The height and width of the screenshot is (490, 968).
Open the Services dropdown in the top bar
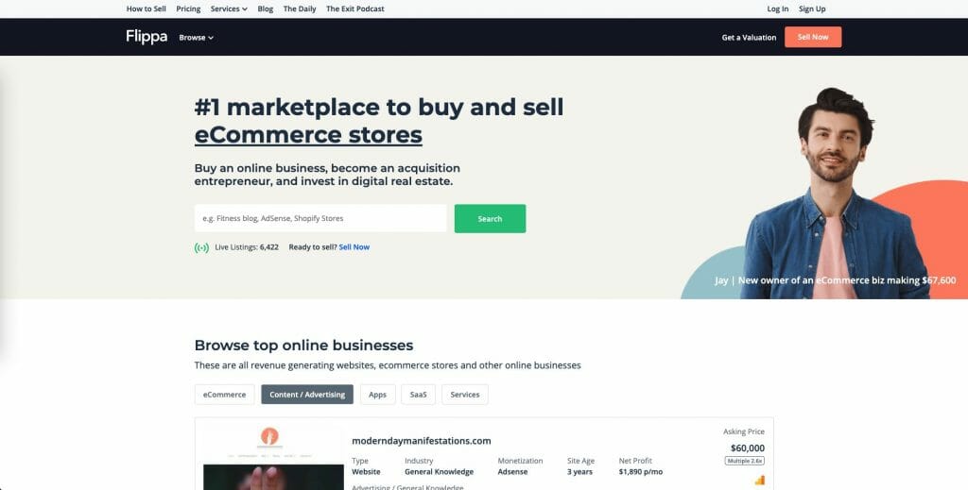[229, 8]
